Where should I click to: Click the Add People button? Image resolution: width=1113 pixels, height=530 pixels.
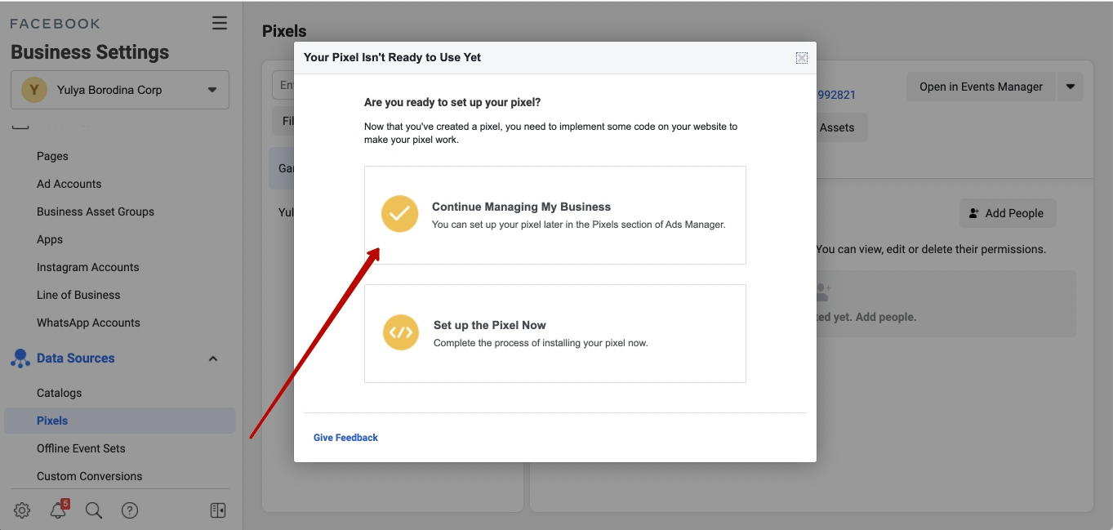point(1008,213)
